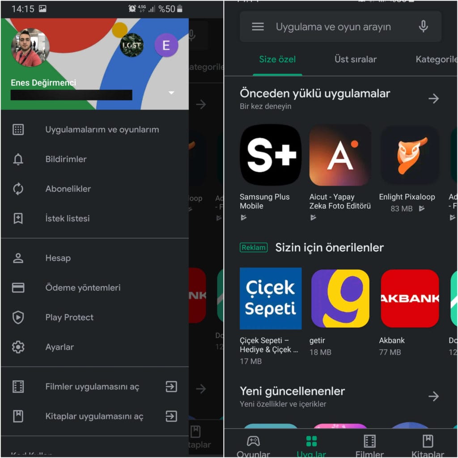Expand Önceden yüklü uygulamalar with the arrow
Viewport: 458px width, 458px height.
433,98
